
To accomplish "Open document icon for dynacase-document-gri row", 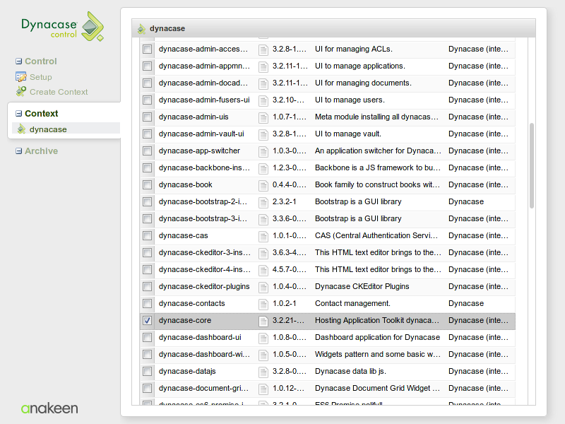I will coord(263,388).
